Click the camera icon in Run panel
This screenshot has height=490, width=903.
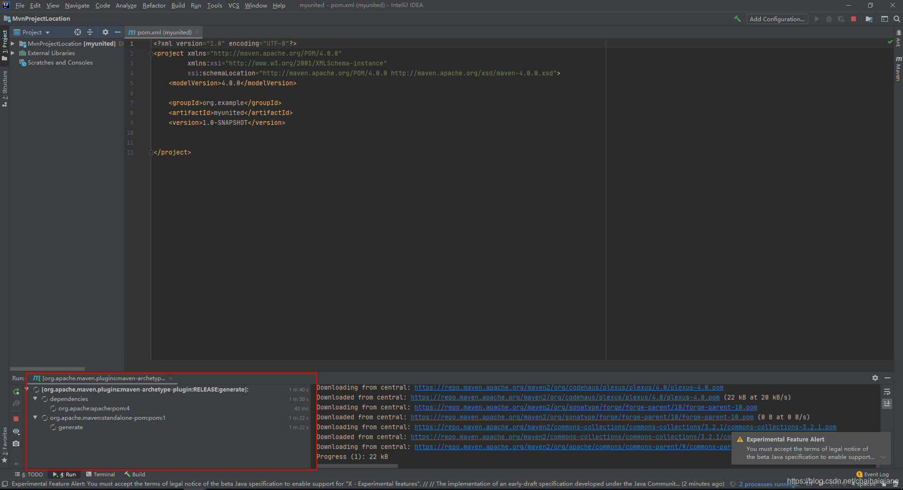(16, 443)
